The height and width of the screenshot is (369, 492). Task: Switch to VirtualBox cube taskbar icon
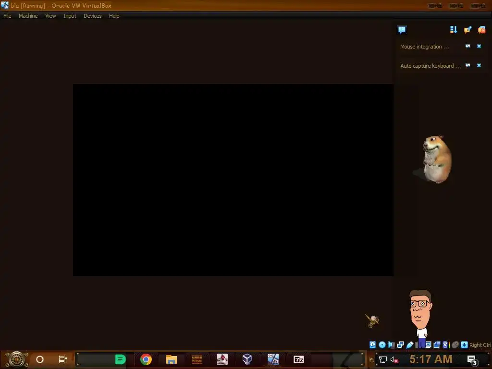pyautogui.click(x=247, y=359)
